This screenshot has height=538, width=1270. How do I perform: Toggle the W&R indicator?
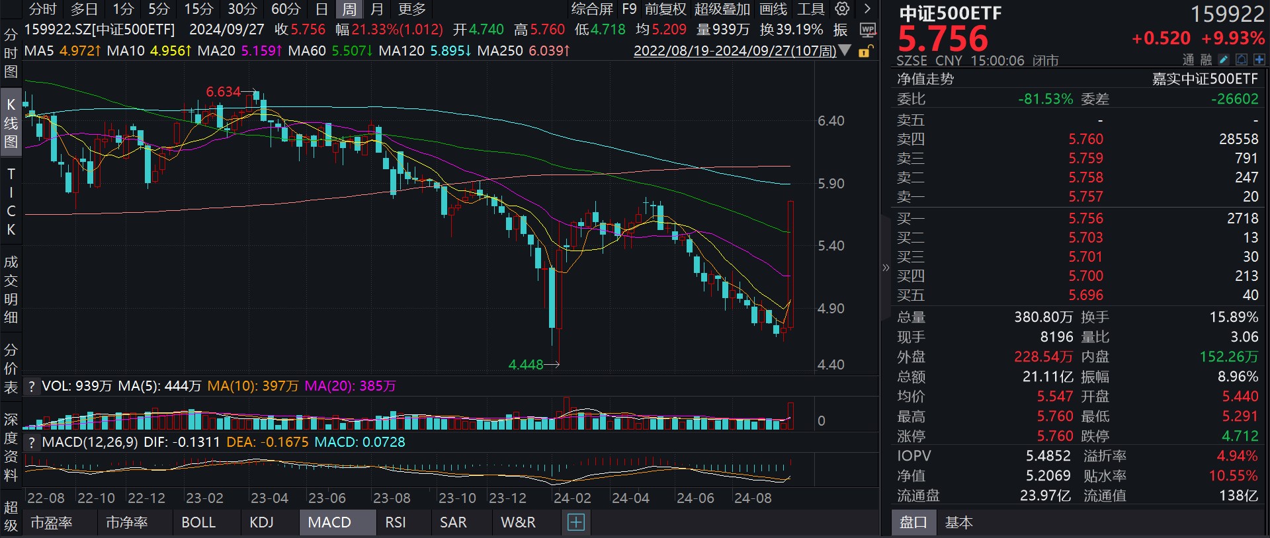pos(518,523)
